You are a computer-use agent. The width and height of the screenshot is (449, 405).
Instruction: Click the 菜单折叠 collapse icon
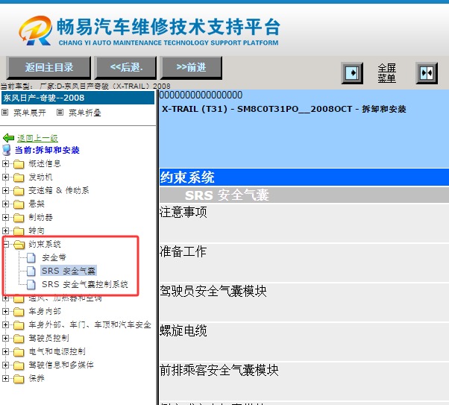click(x=60, y=113)
